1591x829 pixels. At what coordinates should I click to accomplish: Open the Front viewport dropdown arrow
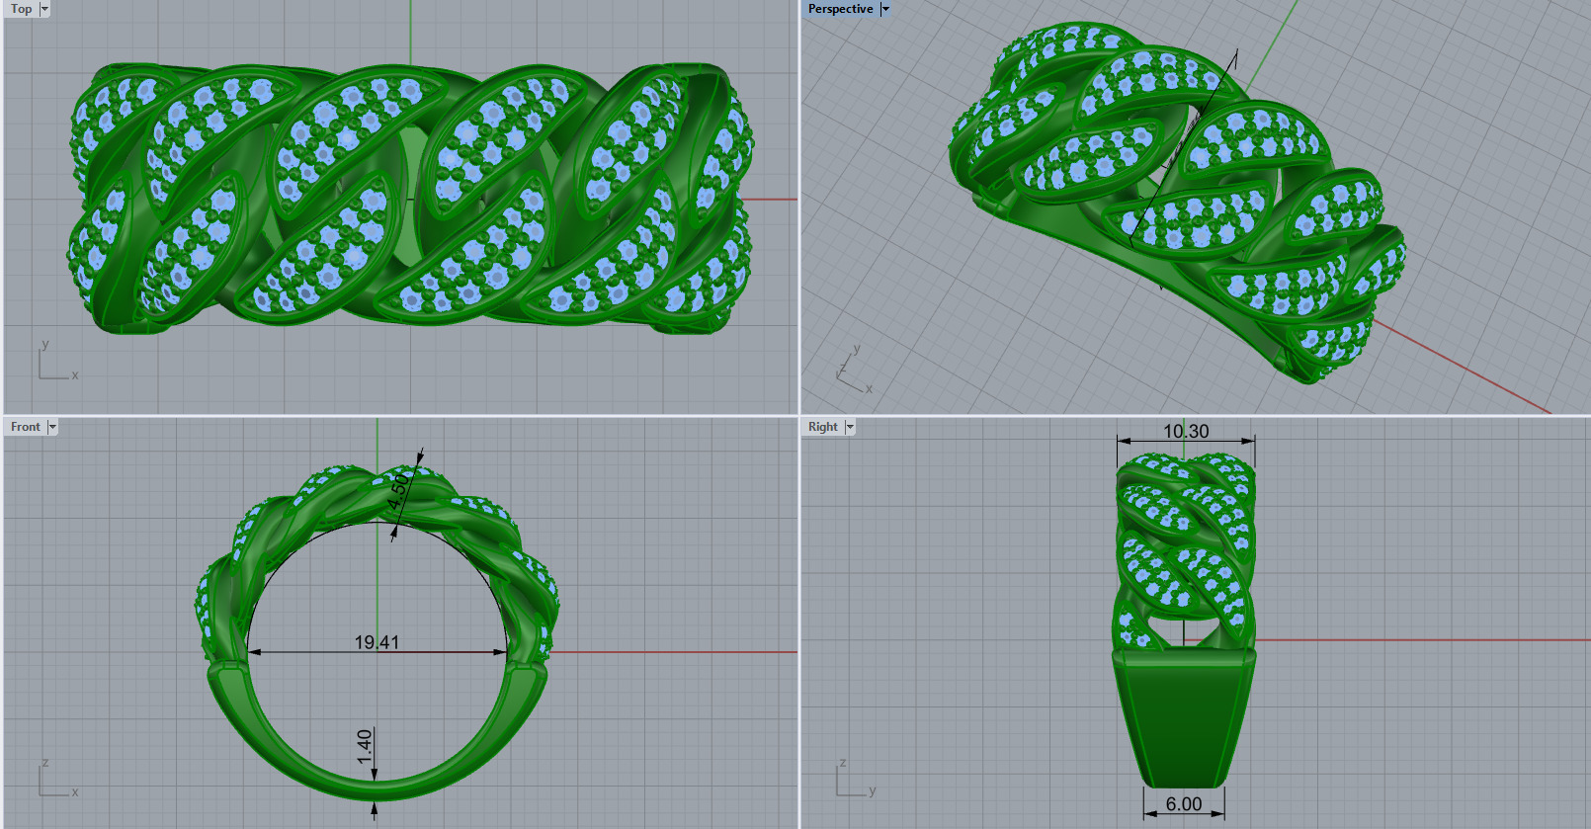[x=52, y=427]
